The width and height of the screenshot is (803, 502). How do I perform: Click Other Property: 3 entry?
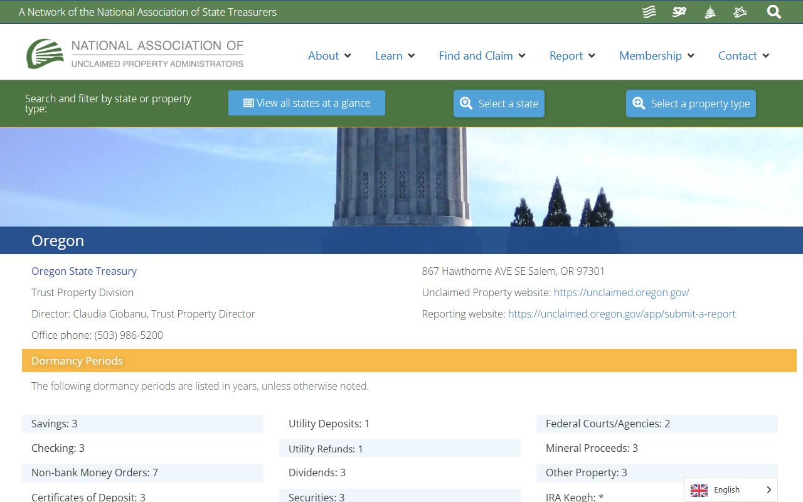(657, 473)
